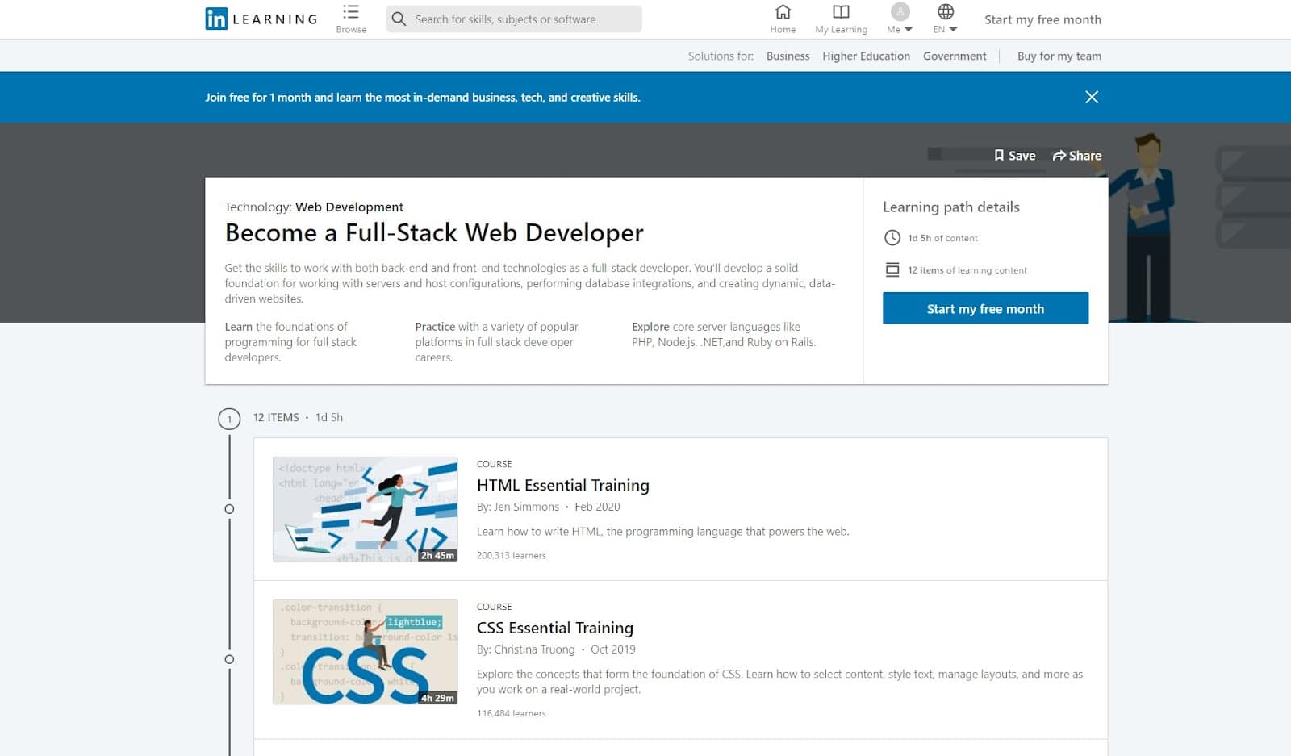Type in the skills search field
This screenshot has width=1291, height=756.
(524, 19)
